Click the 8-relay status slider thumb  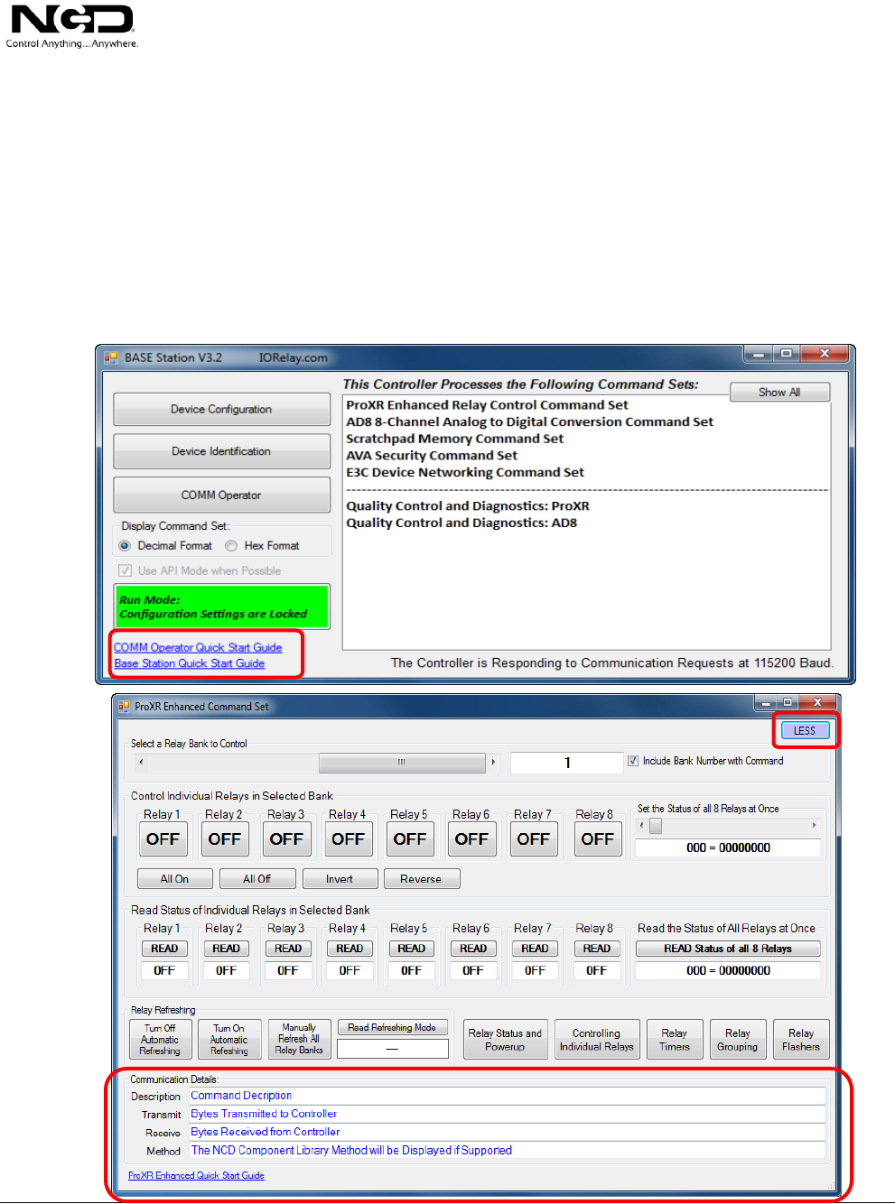(656, 826)
